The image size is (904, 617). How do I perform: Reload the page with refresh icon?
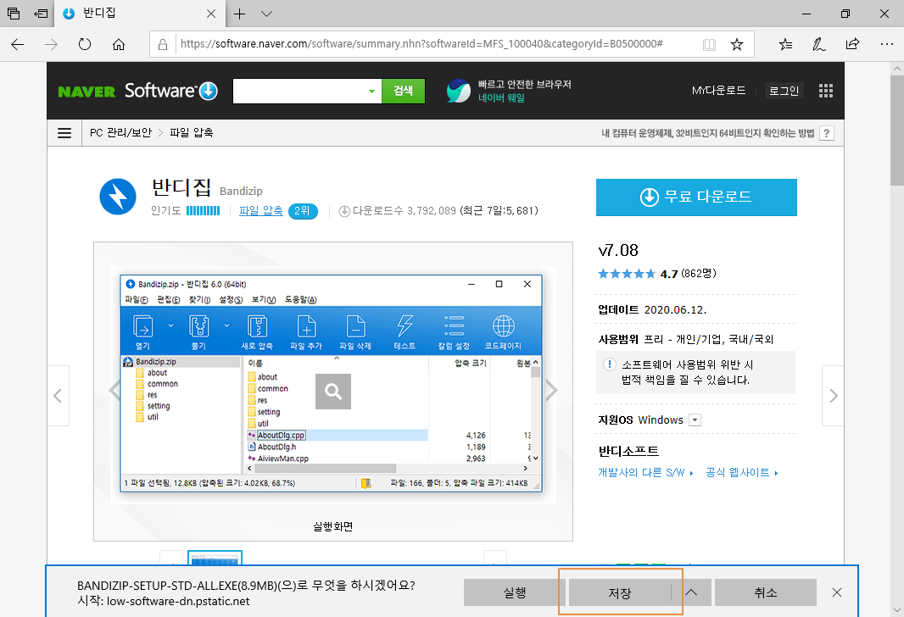(x=85, y=44)
